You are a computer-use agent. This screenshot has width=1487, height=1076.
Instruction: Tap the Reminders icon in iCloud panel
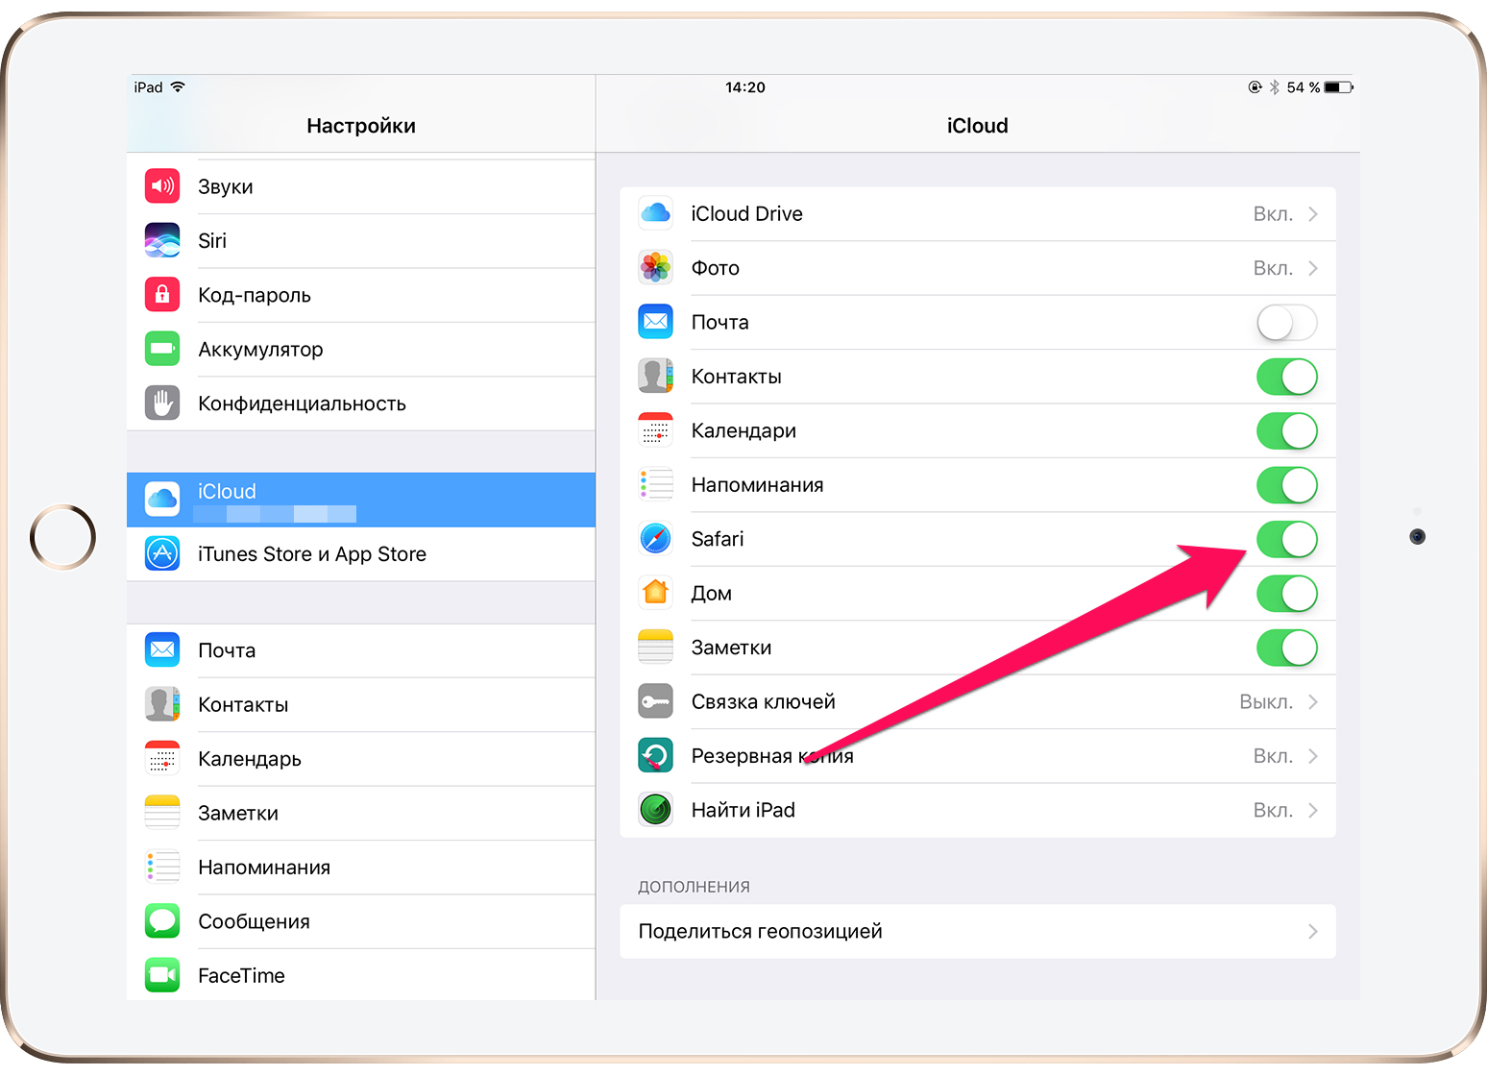point(656,484)
